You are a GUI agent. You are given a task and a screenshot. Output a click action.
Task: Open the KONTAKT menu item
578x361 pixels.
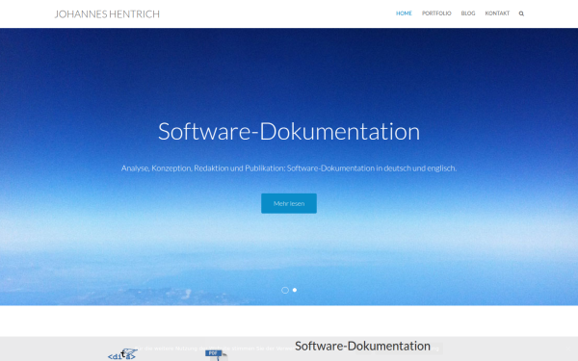tap(497, 13)
